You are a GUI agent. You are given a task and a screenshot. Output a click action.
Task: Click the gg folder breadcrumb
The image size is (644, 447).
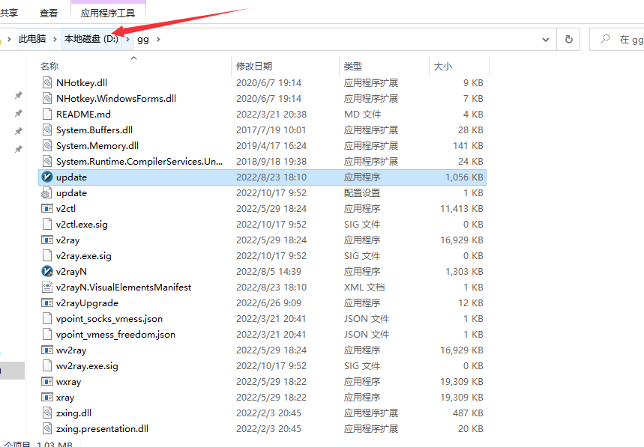142,40
